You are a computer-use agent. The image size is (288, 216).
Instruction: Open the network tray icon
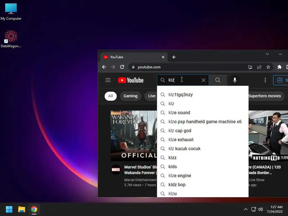point(254,209)
